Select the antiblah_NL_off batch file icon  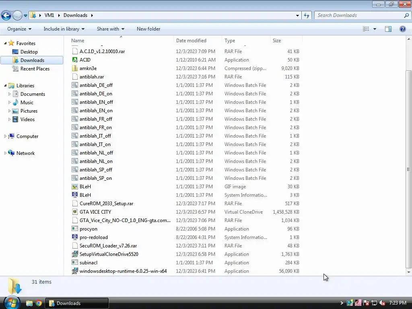[75, 152]
